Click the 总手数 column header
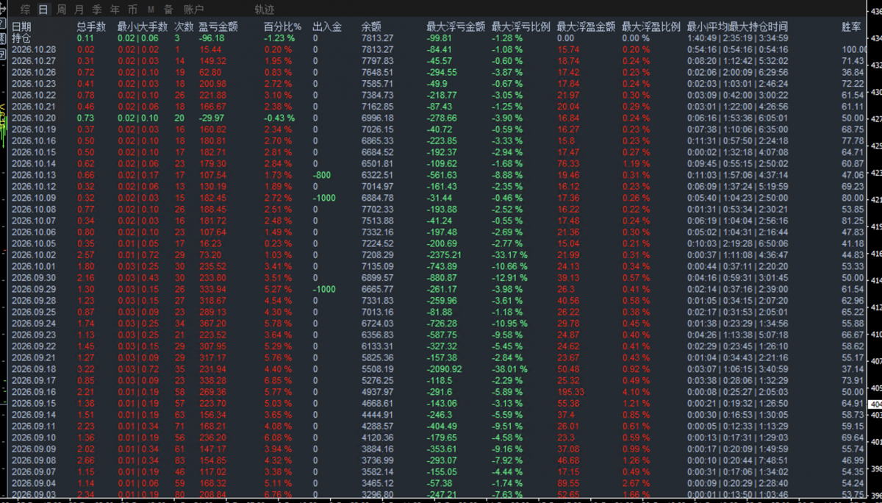882x503 pixels. (x=91, y=26)
